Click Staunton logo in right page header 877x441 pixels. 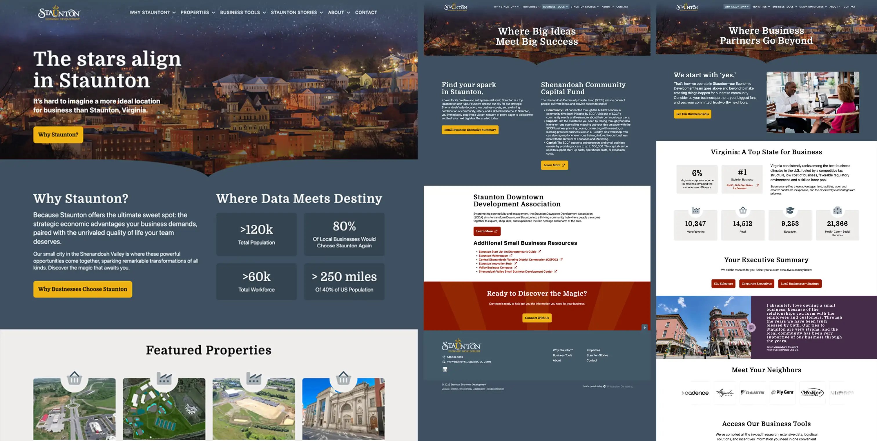click(x=687, y=7)
